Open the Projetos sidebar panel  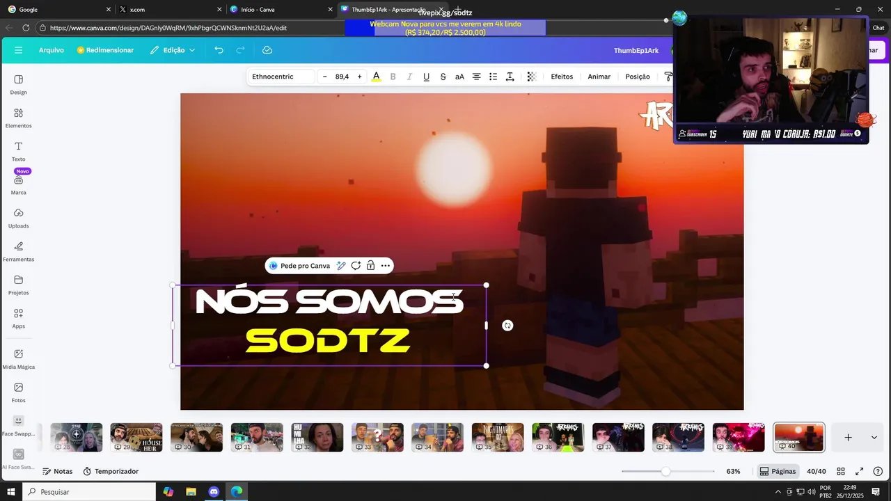coord(19,285)
